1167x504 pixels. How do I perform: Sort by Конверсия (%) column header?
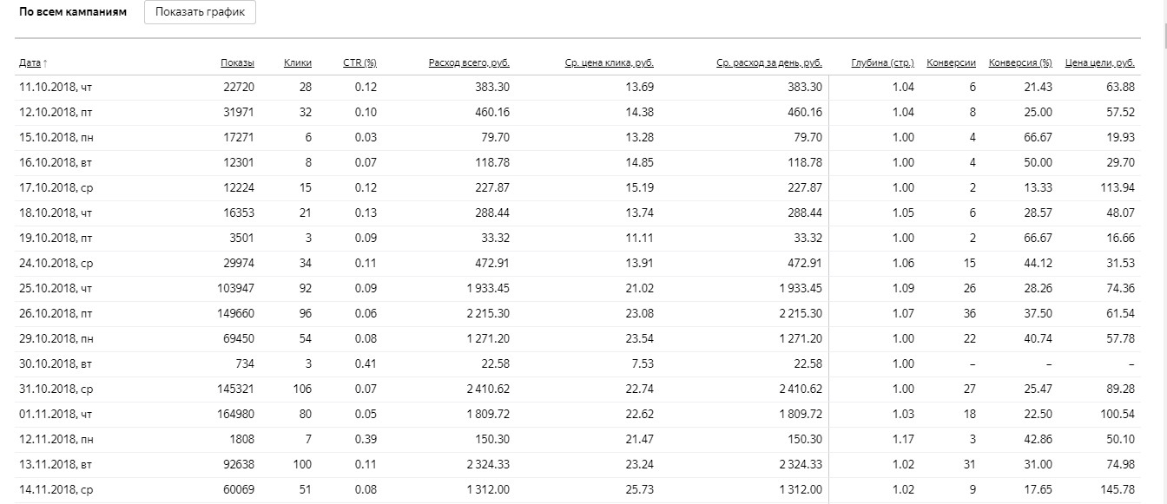click(x=1020, y=63)
